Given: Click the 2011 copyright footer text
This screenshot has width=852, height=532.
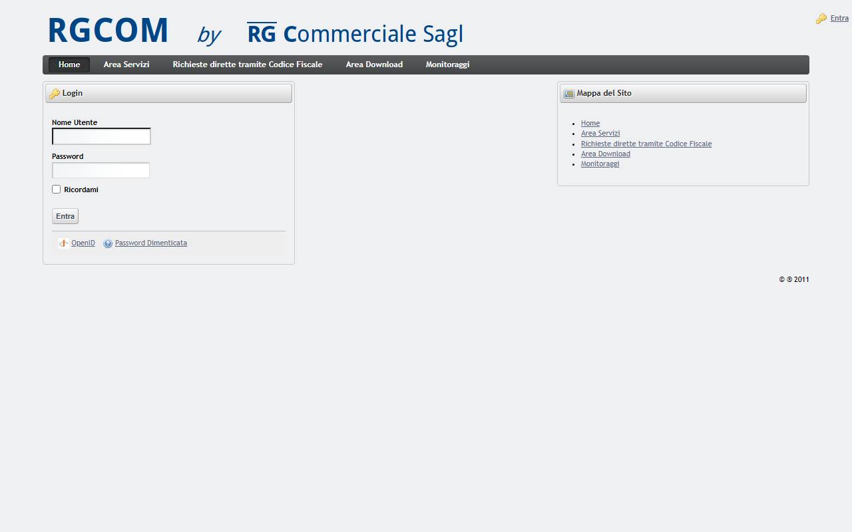Looking at the screenshot, I should pyautogui.click(x=794, y=280).
